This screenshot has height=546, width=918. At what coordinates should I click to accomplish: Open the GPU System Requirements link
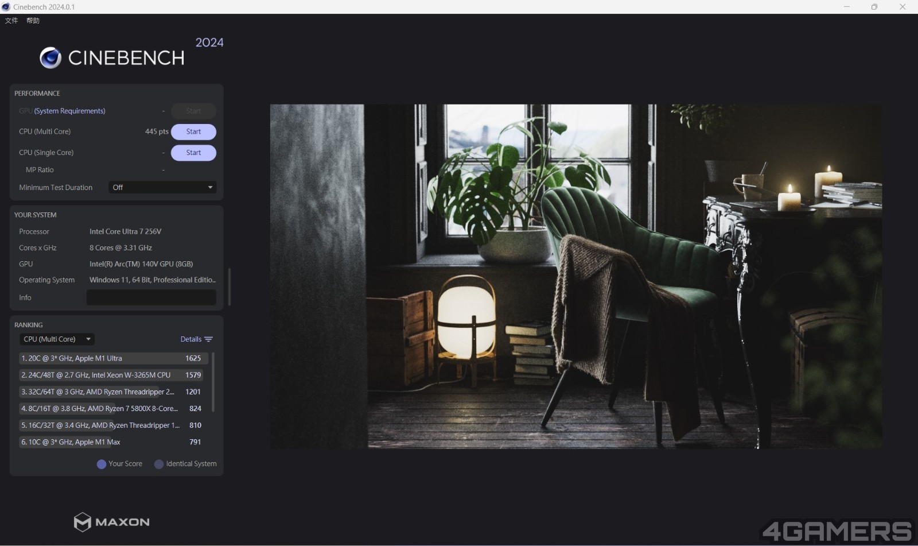[x=69, y=111]
